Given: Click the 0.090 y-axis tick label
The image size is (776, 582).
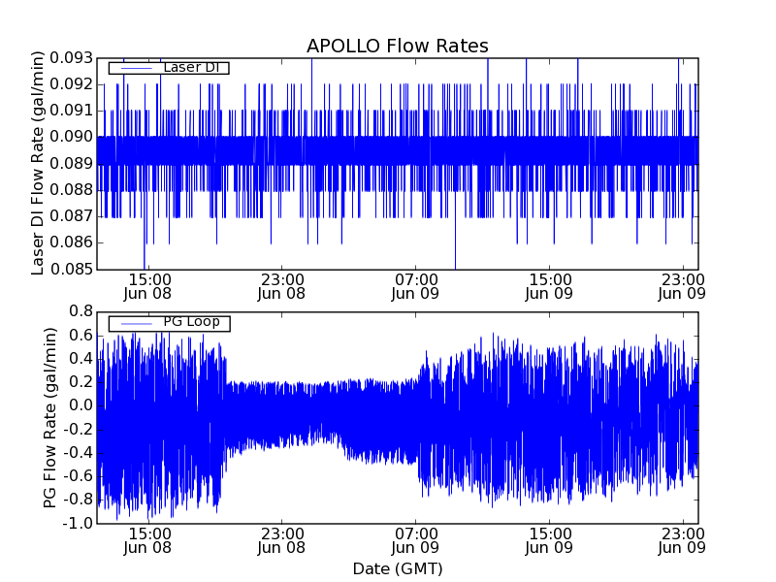Looking at the screenshot, I should pos(71,137).
